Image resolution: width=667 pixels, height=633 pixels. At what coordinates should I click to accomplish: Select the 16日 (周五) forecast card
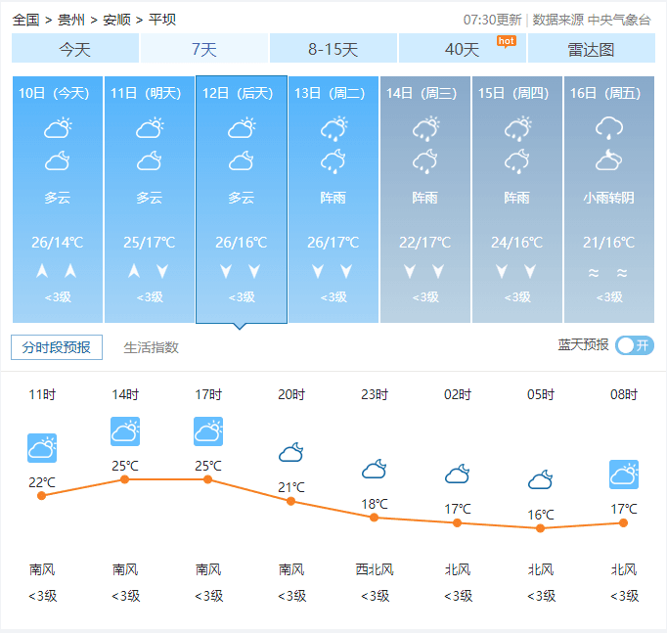click(609, 199)
